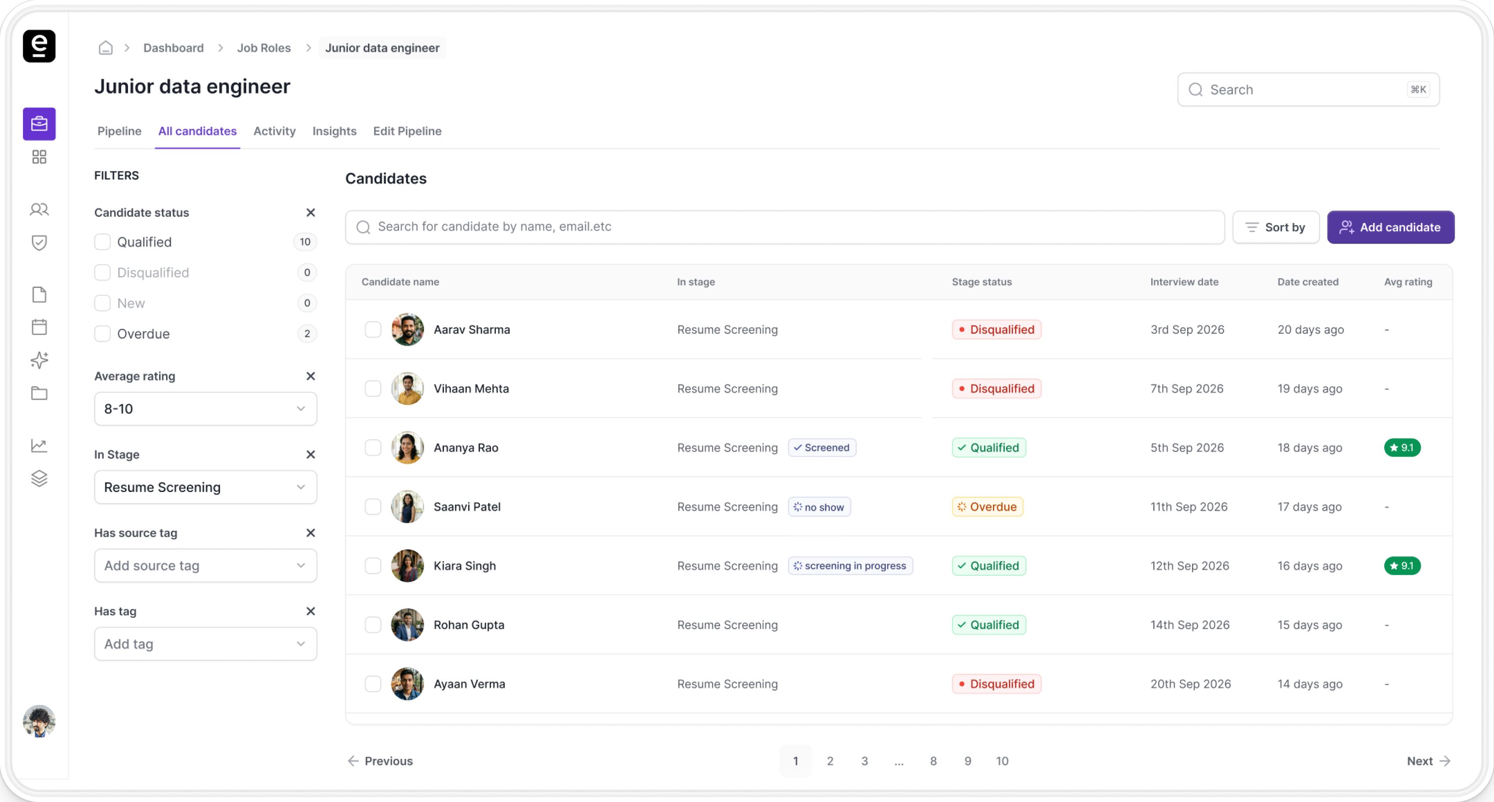Click Kiara Singh's screening in progress tag

(850, 566)
